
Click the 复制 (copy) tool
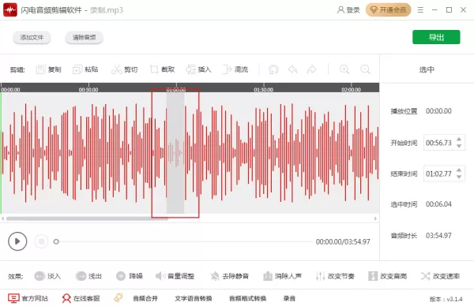(48, 69)
